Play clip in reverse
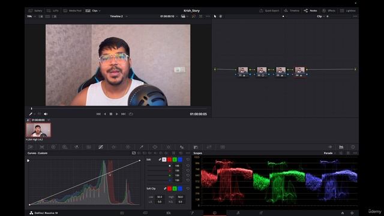Image resolution: width=384 pixels, height=216 pixels. pyautogui.click(x=105, y=114)
